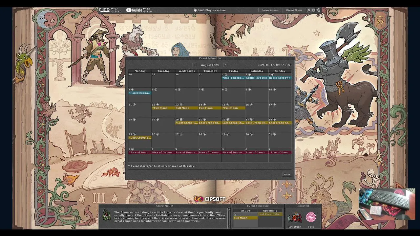Click the boosted Creature icon
Screen dimensions: 420x236
295,217
